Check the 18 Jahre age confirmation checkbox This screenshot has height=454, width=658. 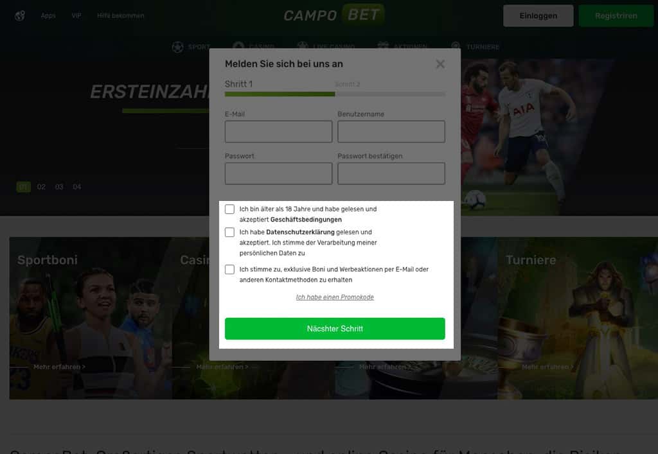point(229,209)
